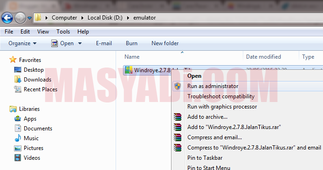Open the recent locations dropdown arrow
This screenshot has width=323, height=170.
pyautogui.click(x=29, y=18)
